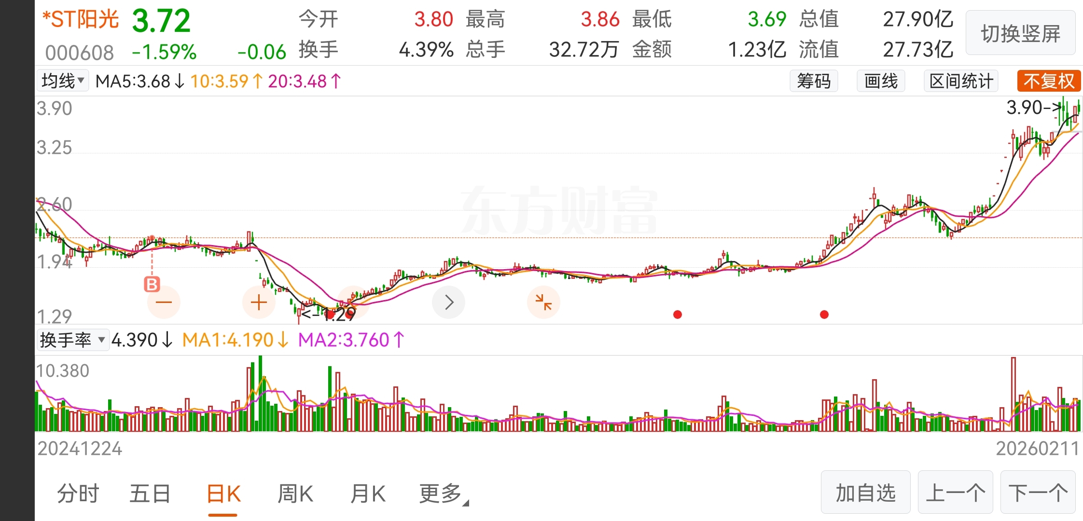The height and width of the screenshot is (521, 1083).
Task: Switch to the 周K tab
Action: coord(295,494)
